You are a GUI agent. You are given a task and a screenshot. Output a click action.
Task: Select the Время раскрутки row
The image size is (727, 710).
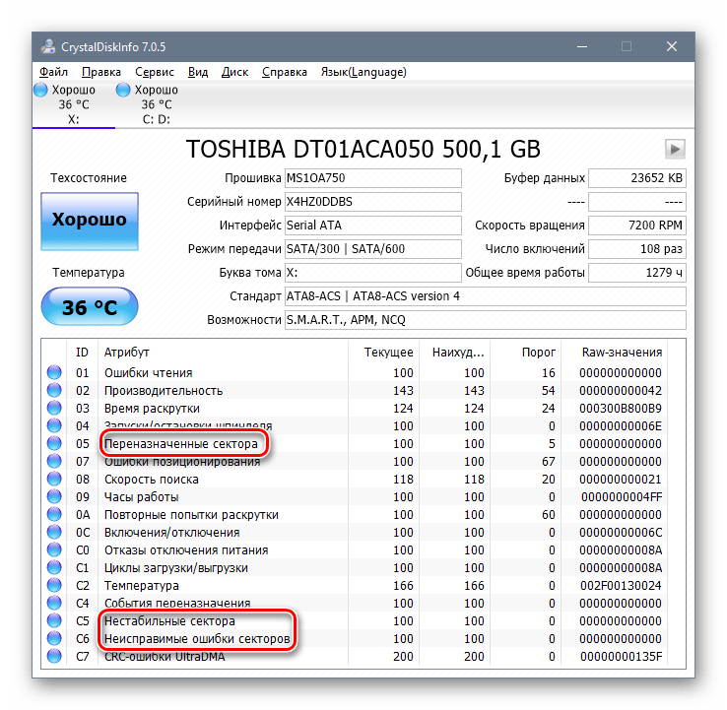355,408
